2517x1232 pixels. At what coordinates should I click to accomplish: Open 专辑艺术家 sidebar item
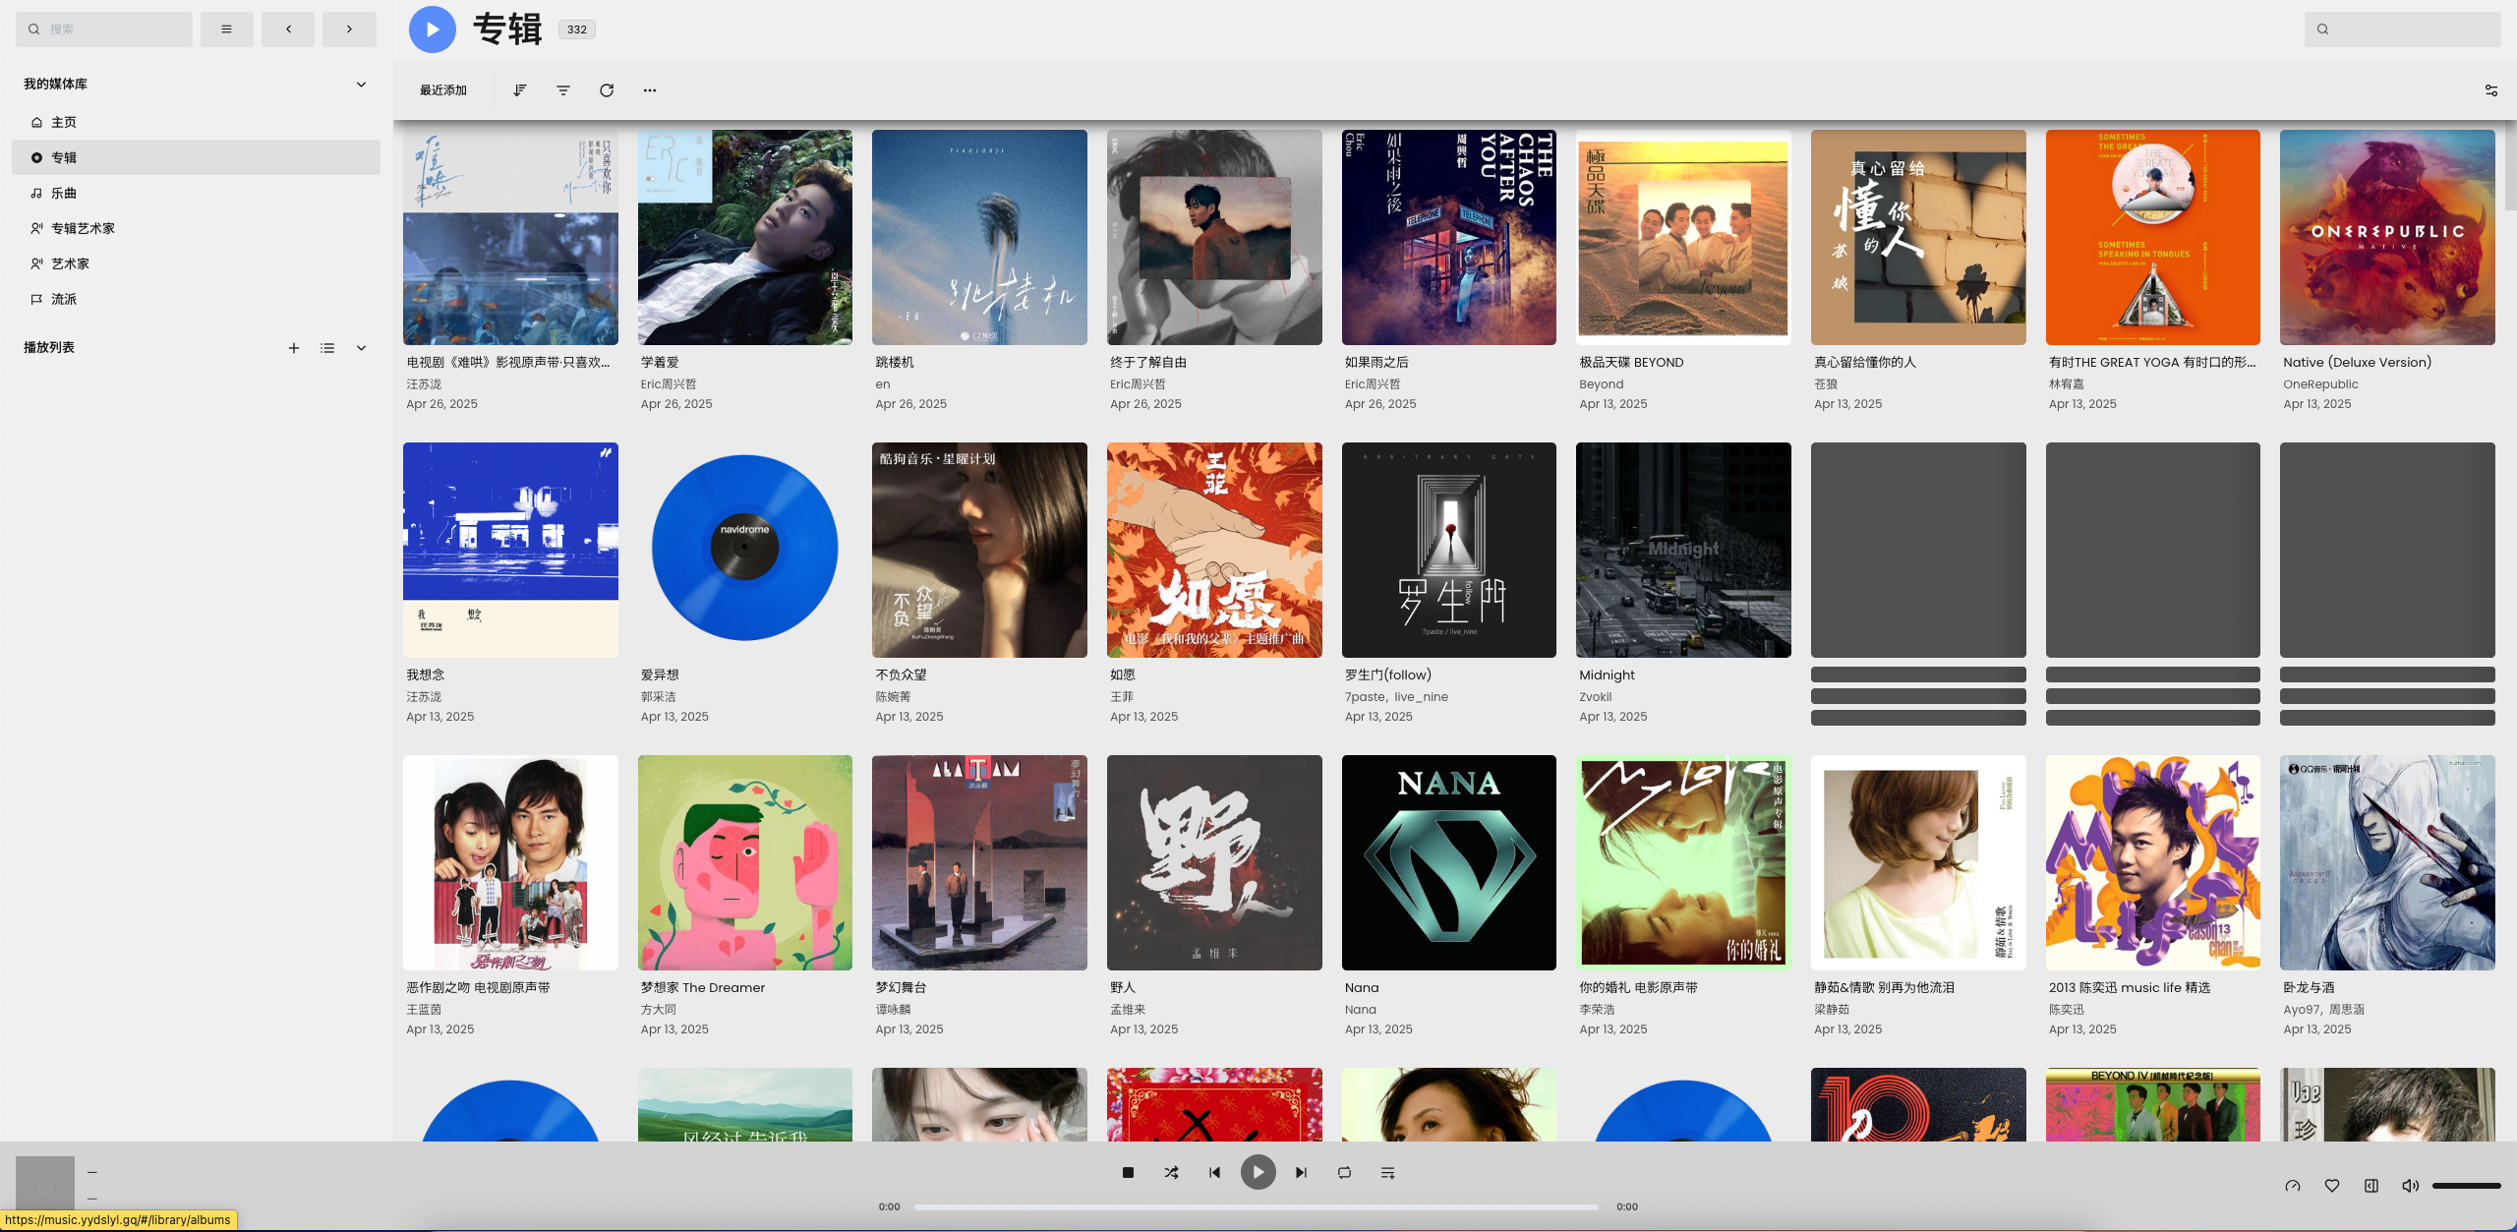[83, 229]
